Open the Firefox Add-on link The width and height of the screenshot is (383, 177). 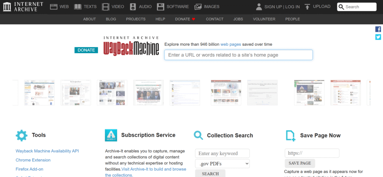pos(29,169)
